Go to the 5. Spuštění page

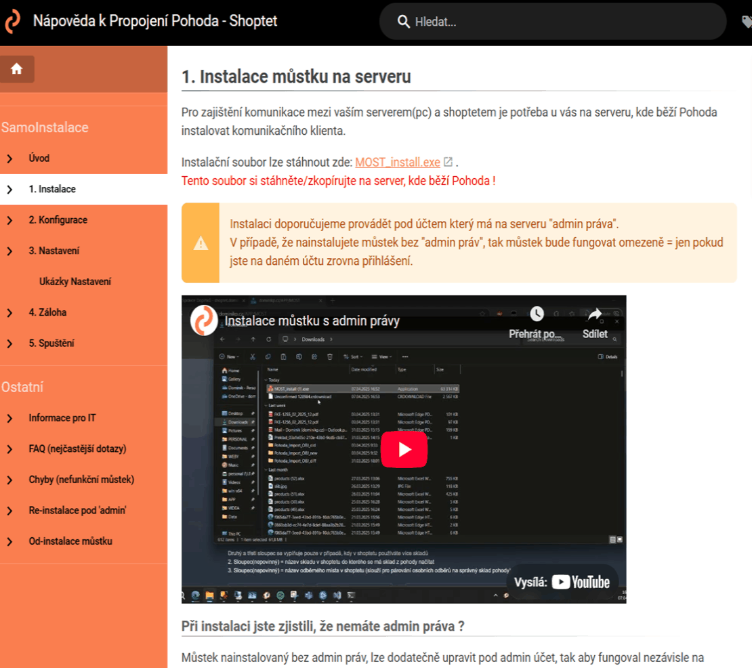point(51,343)
